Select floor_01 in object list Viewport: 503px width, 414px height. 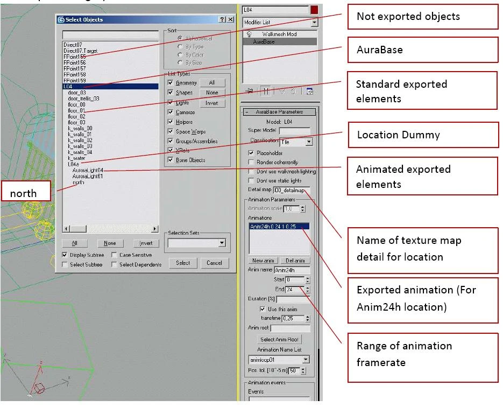coord(77,110)
